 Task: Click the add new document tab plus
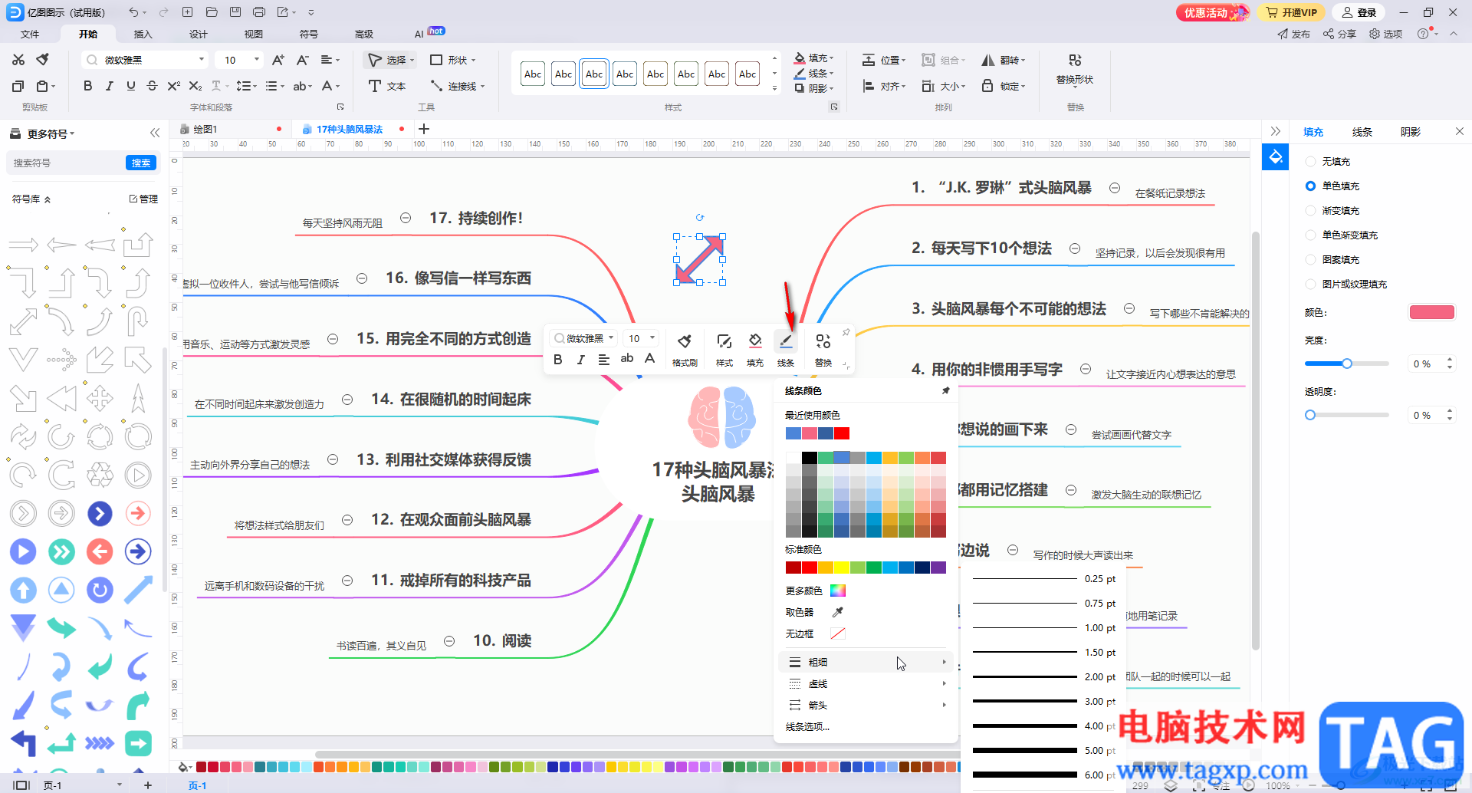point(424,129)
